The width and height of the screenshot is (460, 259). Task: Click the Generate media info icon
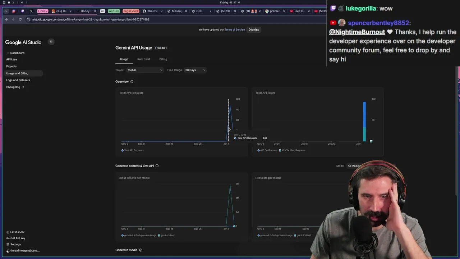pyautogui.click(x=141, y=250)
